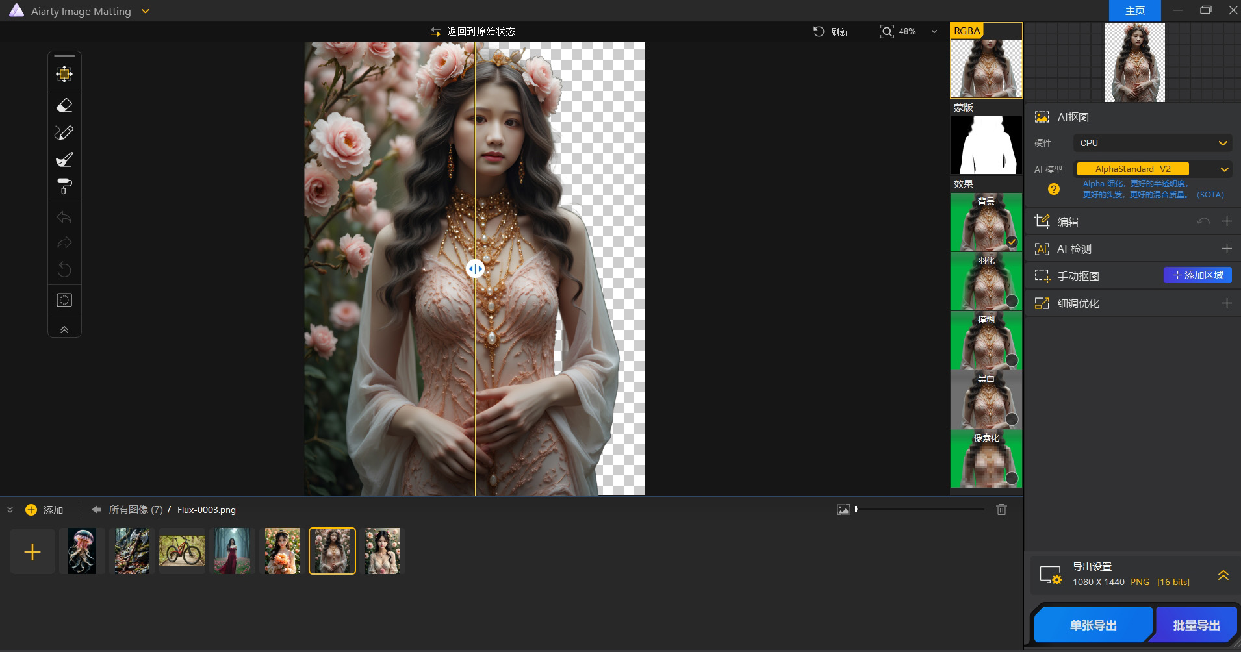Click the back arrow next to 所有图像
1241x652 pixels.
coord(96,510)
